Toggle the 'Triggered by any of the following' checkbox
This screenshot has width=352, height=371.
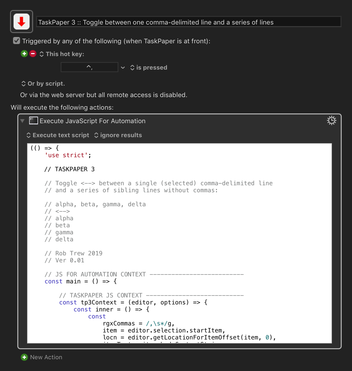pyautogui.click(x=17, y=41)
